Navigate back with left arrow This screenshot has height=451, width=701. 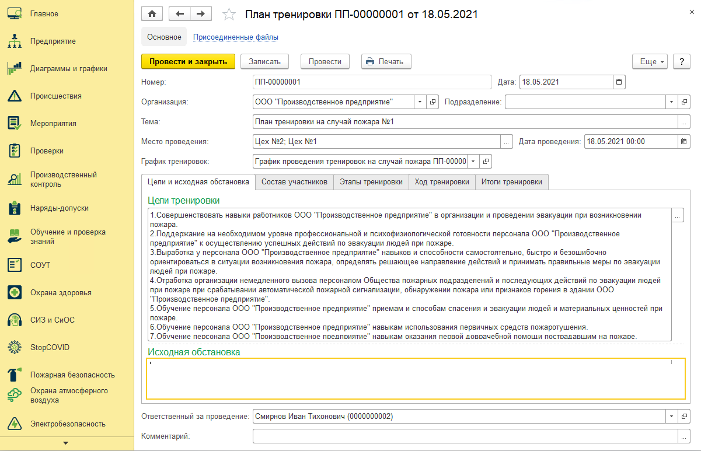pos(179,13)
